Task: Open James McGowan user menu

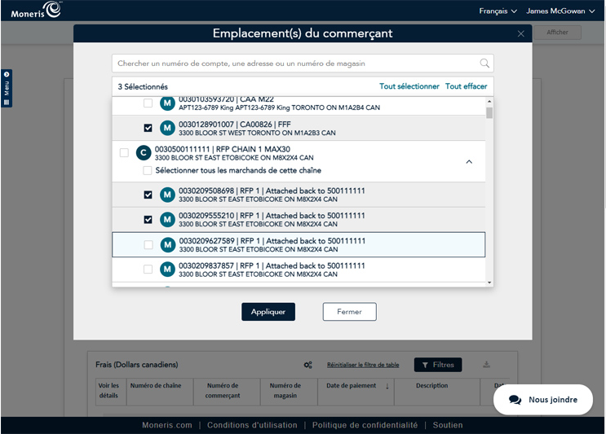Action: click(x=560, y=11)
